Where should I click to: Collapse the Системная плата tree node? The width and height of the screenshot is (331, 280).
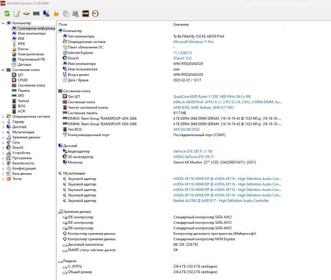3,70
